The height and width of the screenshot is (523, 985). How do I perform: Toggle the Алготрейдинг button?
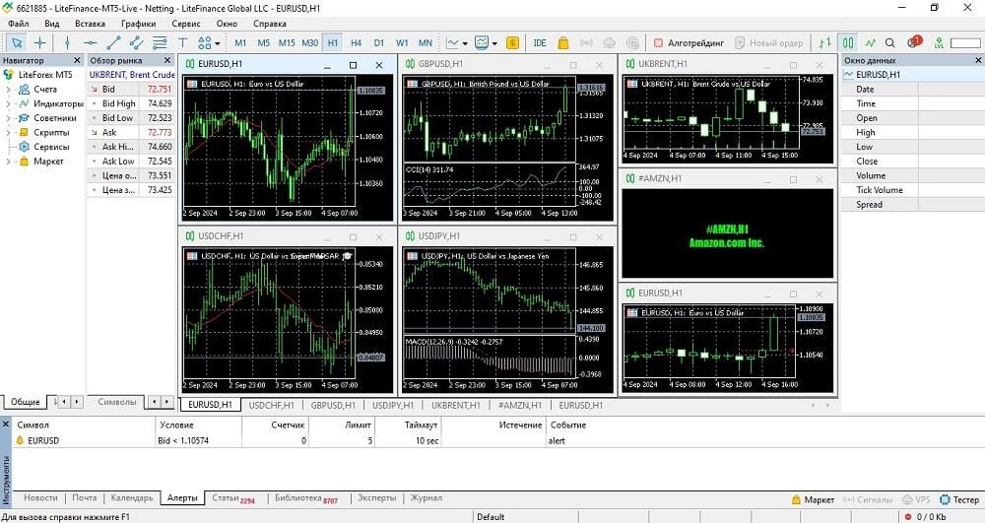click(689, 42)
